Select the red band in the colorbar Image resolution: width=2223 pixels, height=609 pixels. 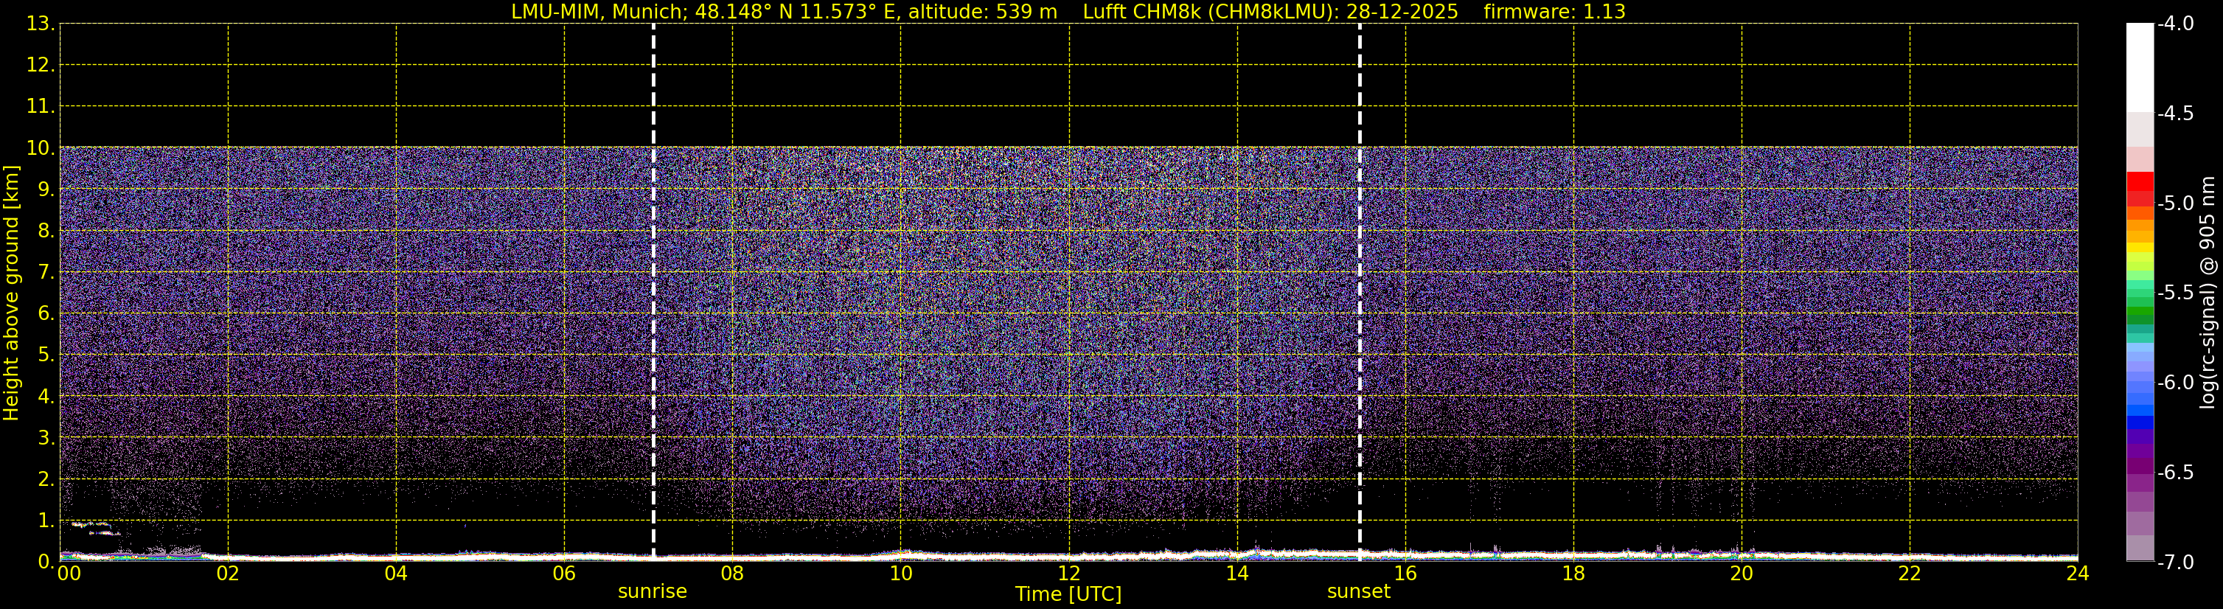coord(2139,183)
